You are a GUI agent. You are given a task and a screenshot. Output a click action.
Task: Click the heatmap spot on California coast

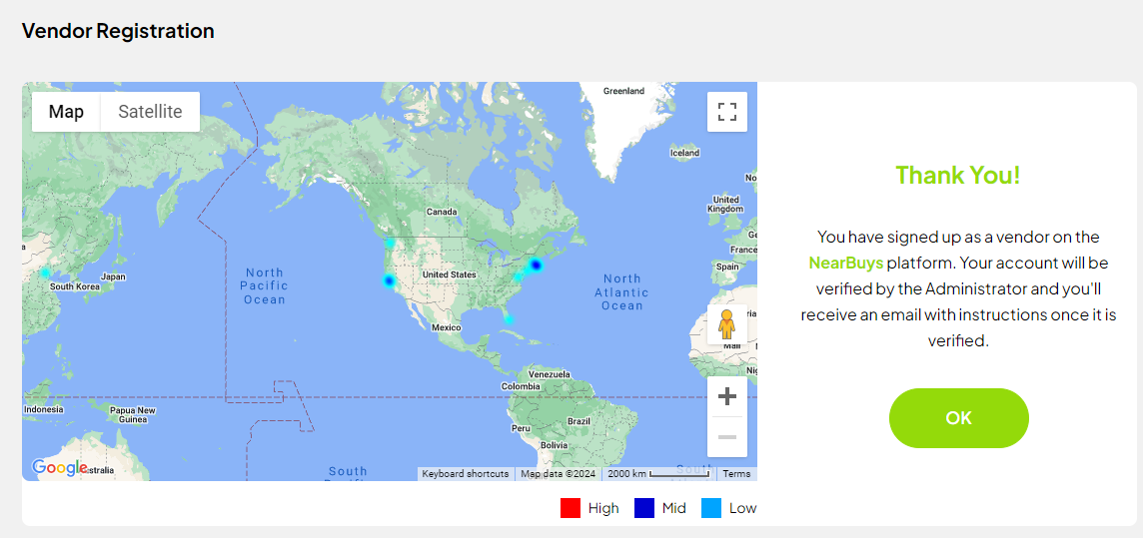(x=389, y=281)
